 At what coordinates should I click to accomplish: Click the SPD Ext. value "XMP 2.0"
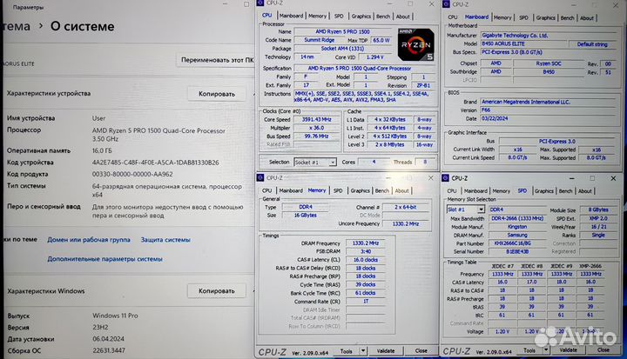(x=598, y=218)
